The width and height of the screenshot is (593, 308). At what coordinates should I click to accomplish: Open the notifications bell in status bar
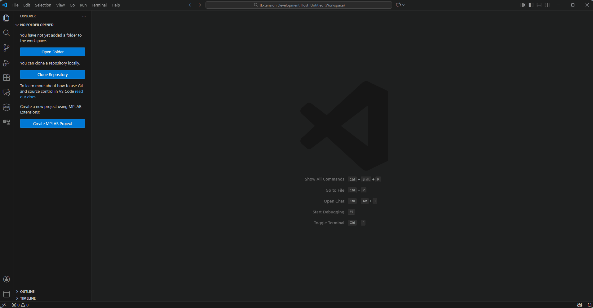[589, 305]
